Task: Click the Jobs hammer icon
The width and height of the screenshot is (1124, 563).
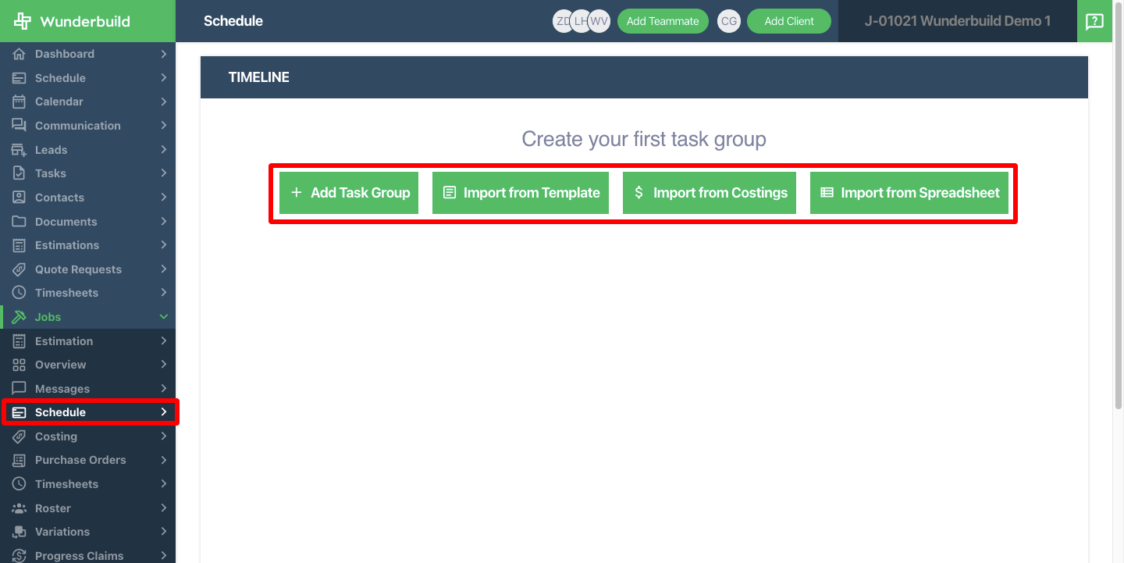Action: (x=20, y=317)
